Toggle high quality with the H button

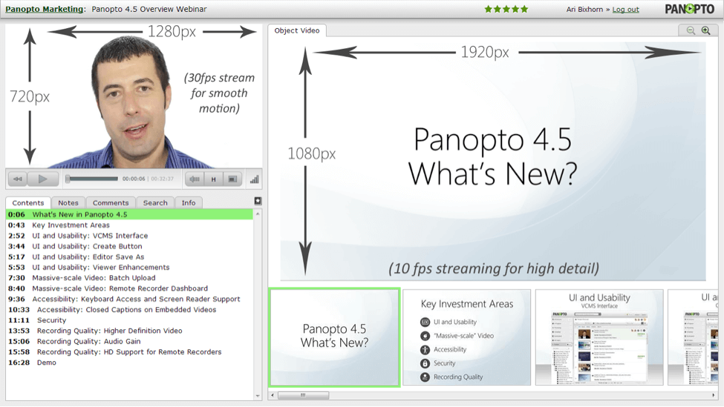tap(213, 179)
